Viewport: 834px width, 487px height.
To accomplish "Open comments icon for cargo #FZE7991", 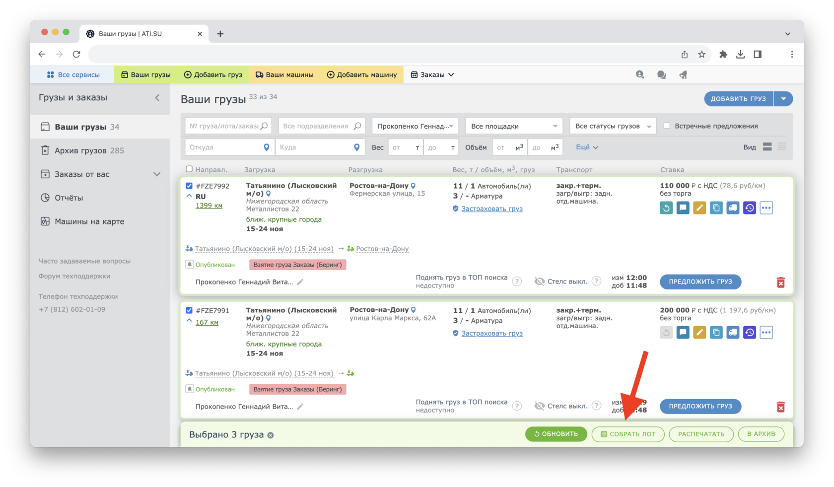I will [683, 333].
